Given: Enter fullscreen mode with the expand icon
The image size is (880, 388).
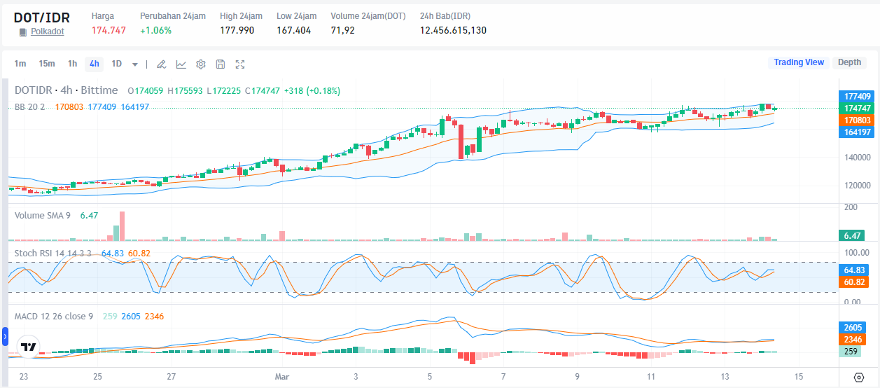Looking at the screenshot, I should (x=240, y=64).
